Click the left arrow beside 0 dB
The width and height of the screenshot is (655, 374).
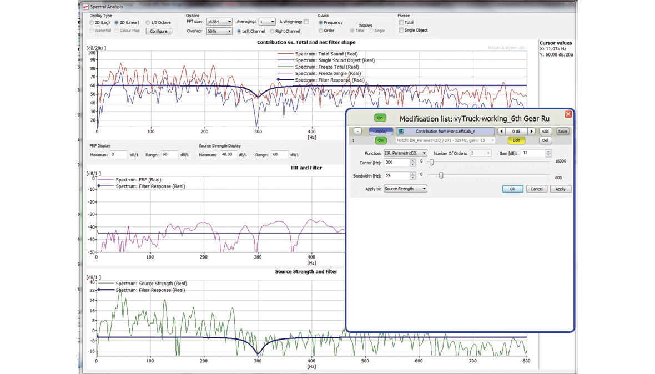coord(502,132)
